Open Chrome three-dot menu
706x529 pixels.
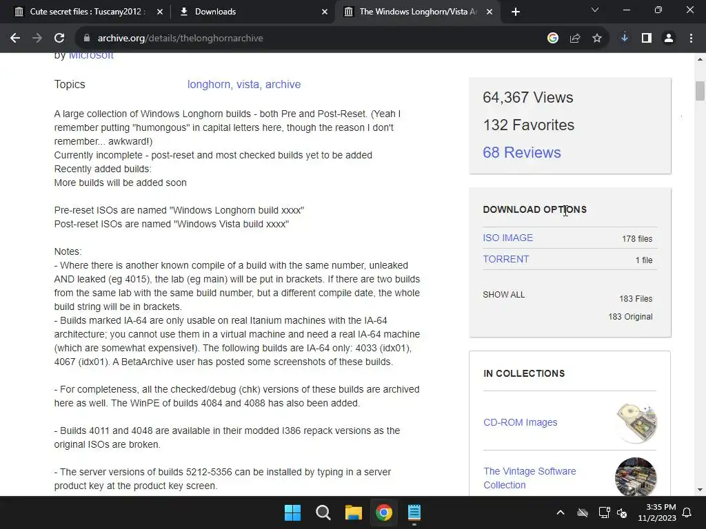[x=691, y=39]
